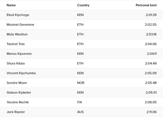Select the Mosinet Geremew row name
This screenshot has width=163, height=117.
tap(20, 25)
